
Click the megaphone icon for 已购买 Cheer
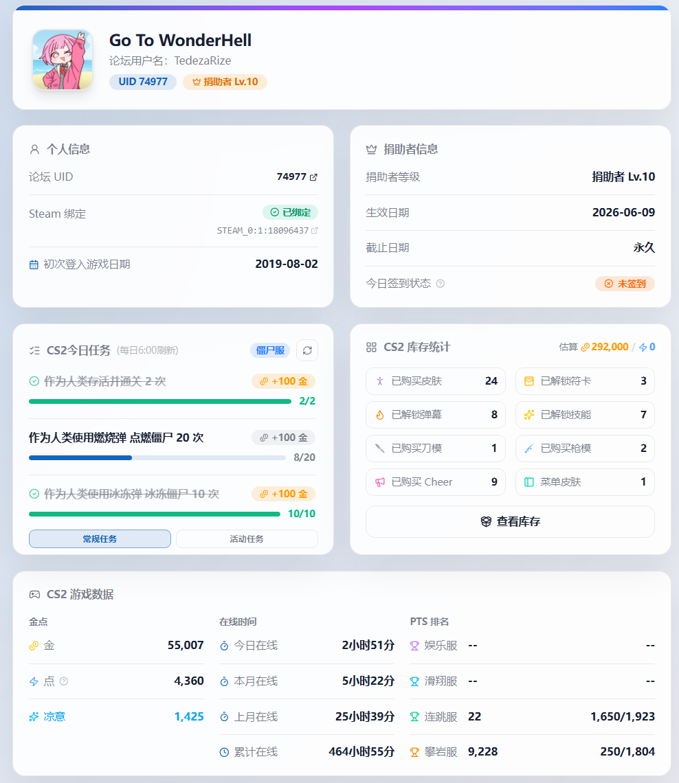point(380,482)
